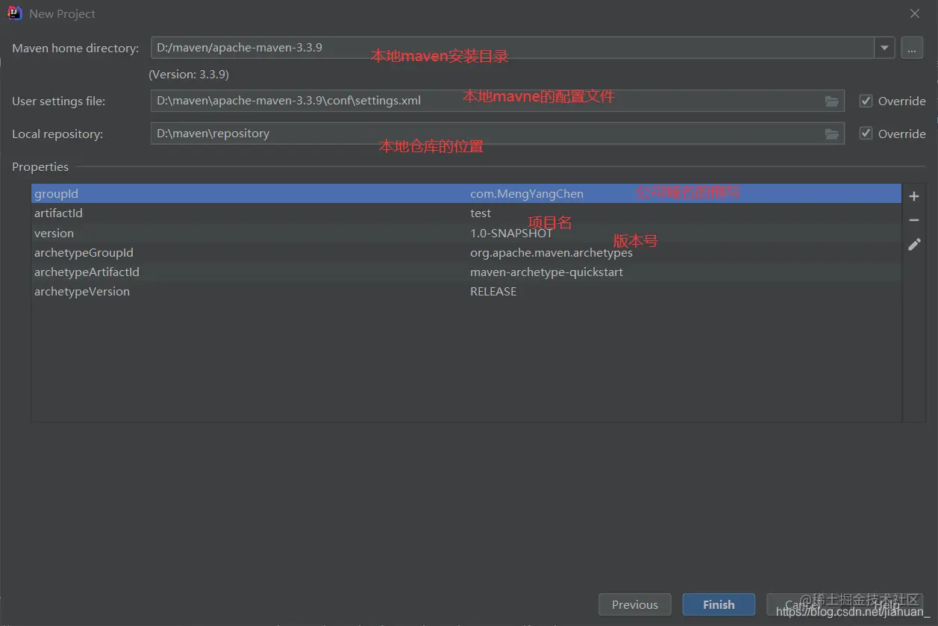The height and width of the screenshot is (626, 938).
Task: Click the Maven home directory field
Action: [x=513, y=48]
